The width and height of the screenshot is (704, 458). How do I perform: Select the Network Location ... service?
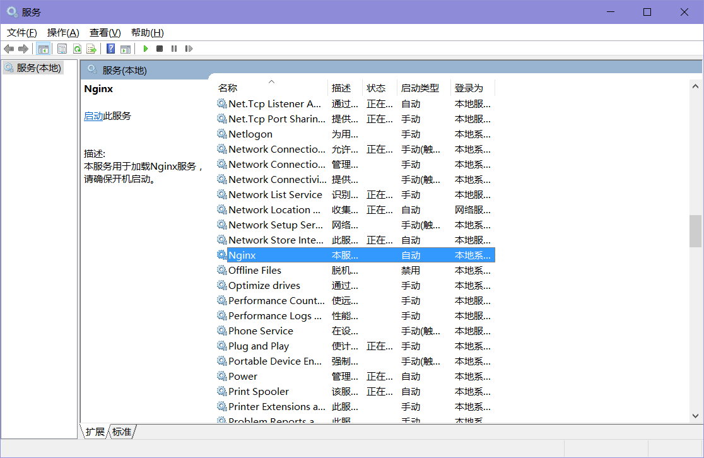(x=274, y=209)
